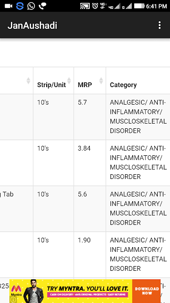Select the MRP header label
The image size is (170, 303).
(85, 85)
